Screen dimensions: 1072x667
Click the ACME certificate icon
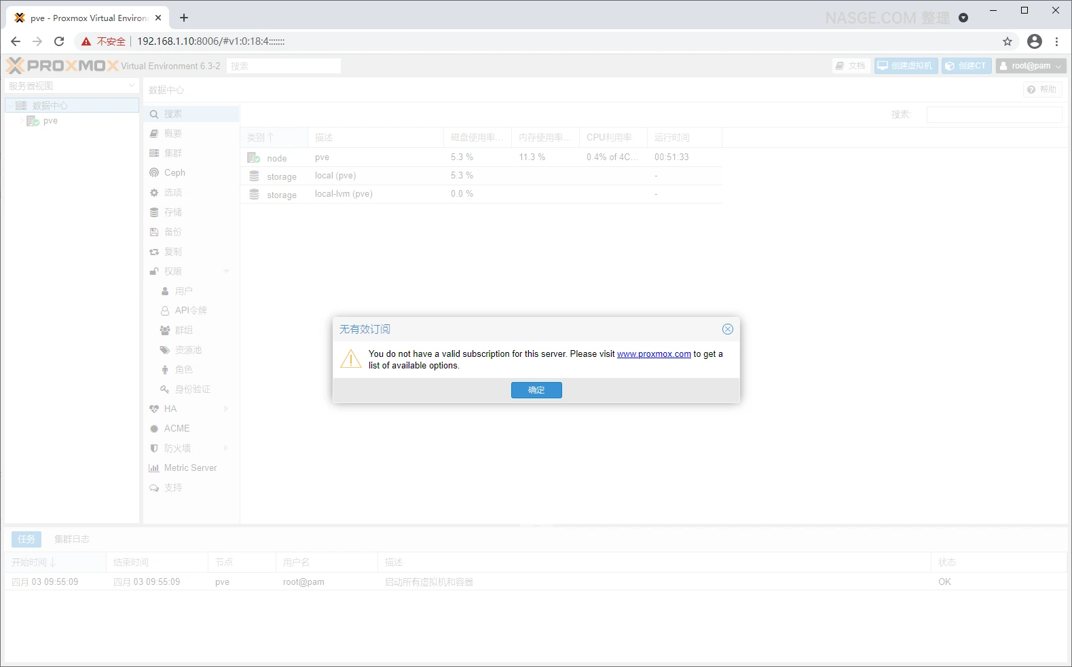click(154, 429)
